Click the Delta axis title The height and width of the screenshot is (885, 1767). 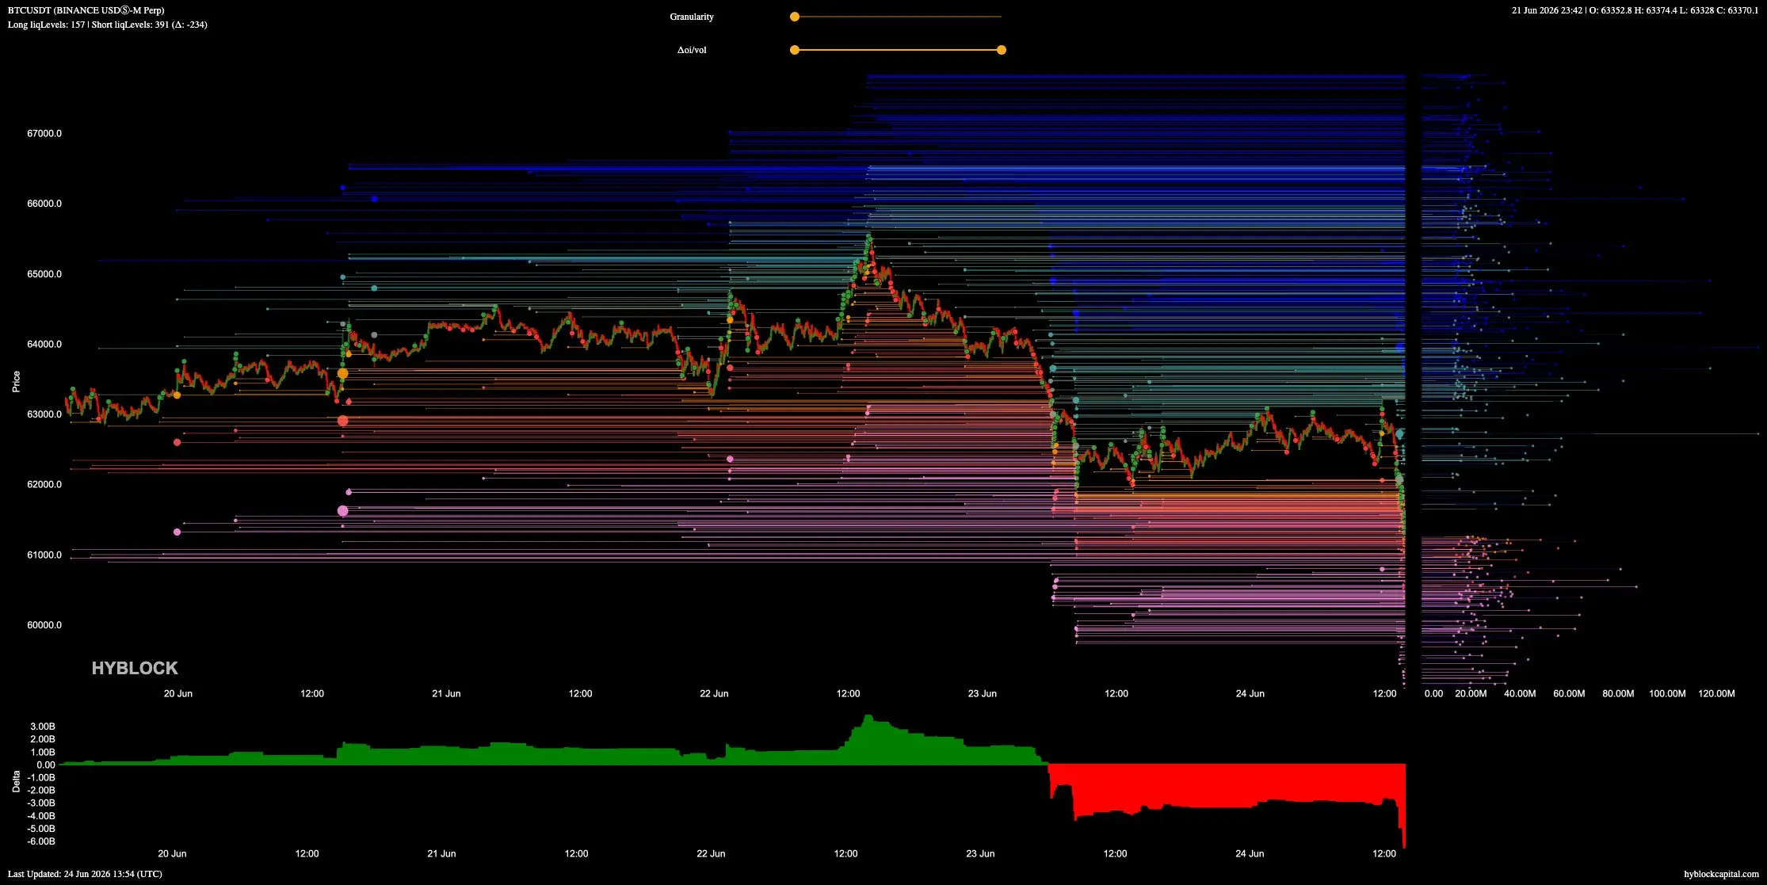pyautogui.click(x=16, y=781)
